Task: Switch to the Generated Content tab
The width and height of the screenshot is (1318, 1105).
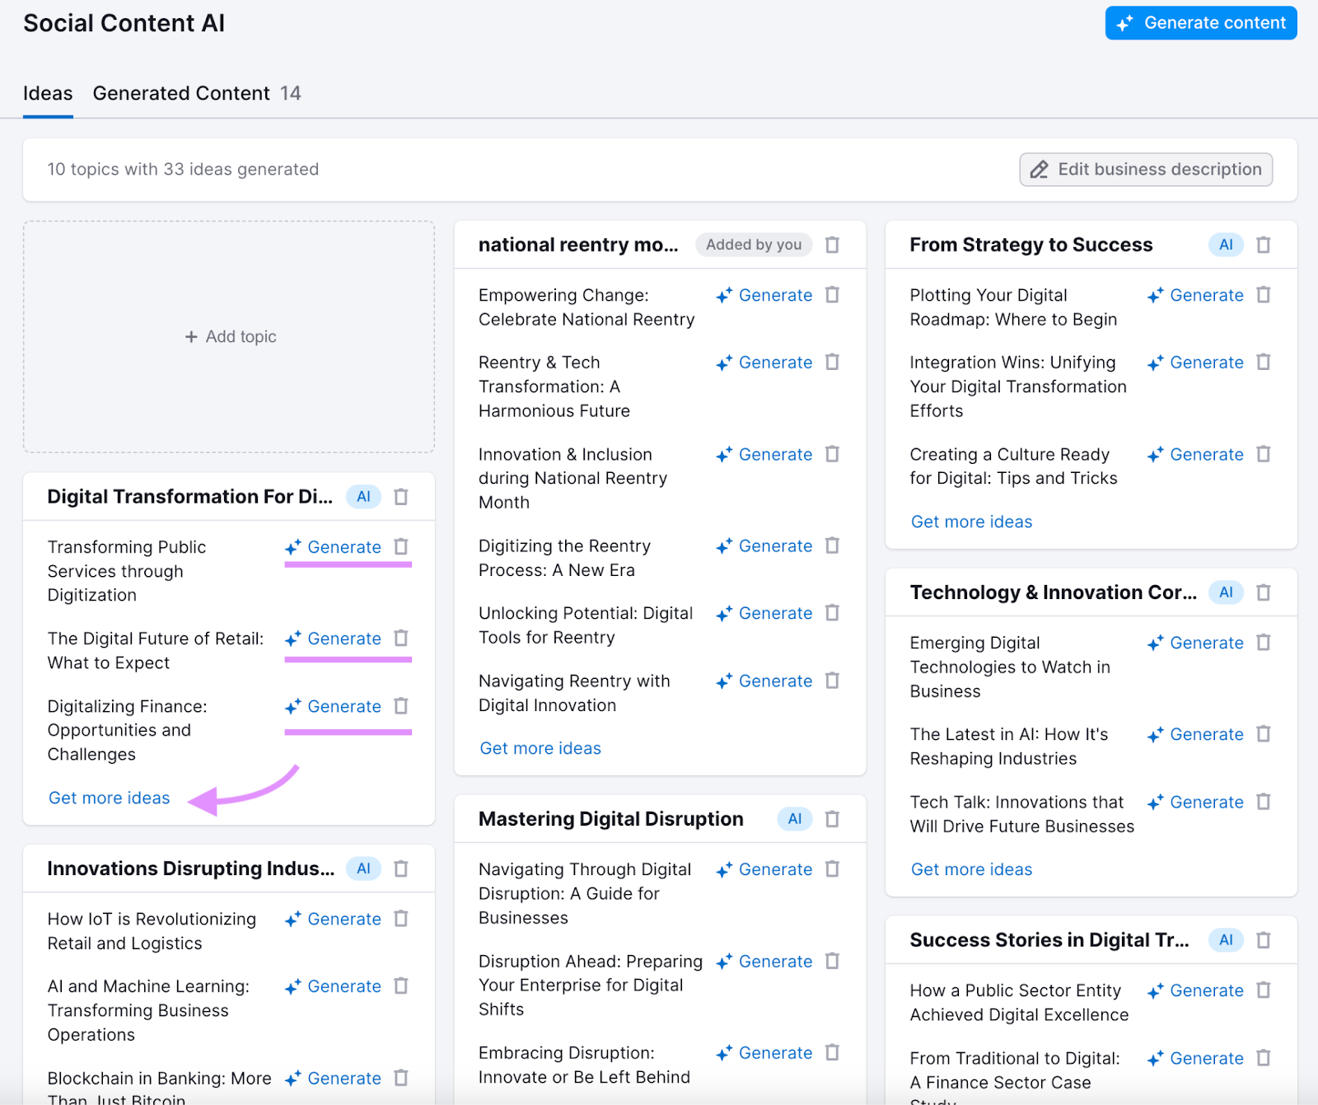Action: pyautogui.click(x=196, y=93)
